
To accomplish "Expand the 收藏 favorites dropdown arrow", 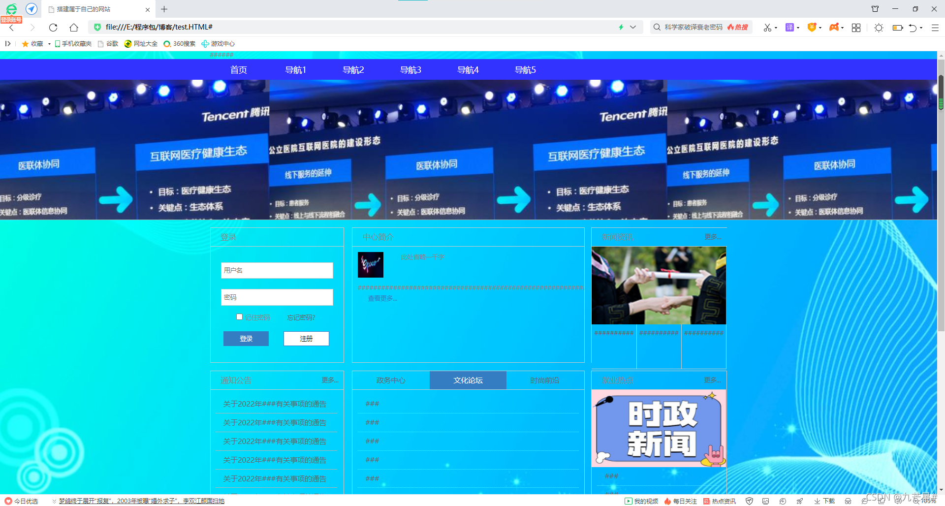I will [x=49, y=44].
